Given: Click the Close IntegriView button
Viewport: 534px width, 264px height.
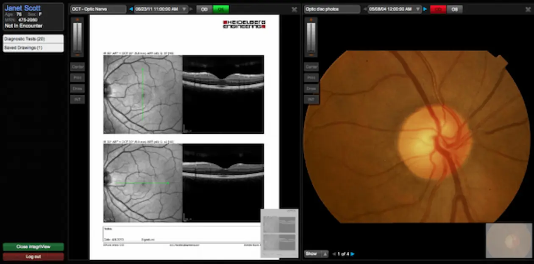Looking at the screenshot, I should click(33, 247).
